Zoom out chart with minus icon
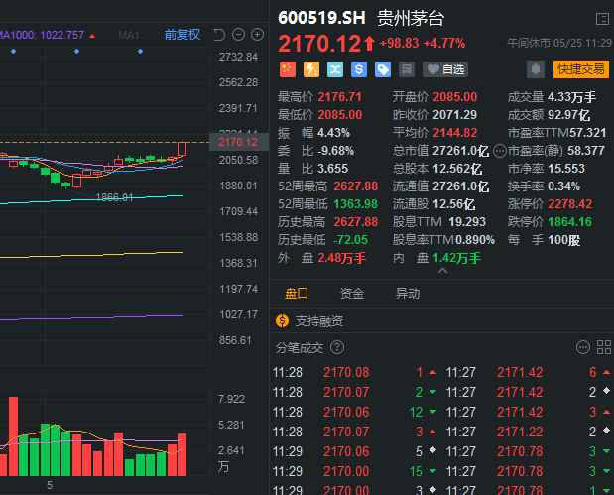Screen dimensions: 614x495 pos(238,35)
